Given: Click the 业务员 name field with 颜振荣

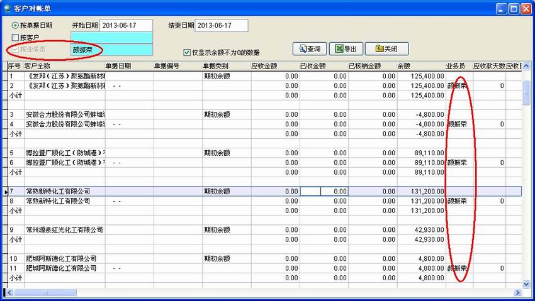Looking at the screenshot, I should point(111,49).
